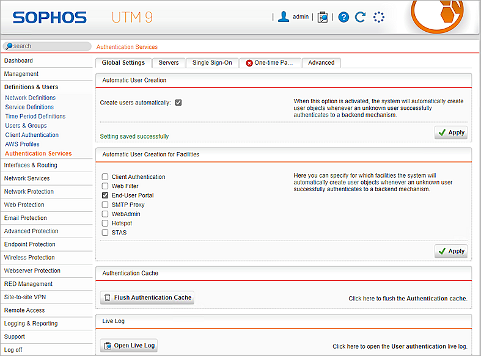
Task: Open RED Management menu
Action: pyautogui.click(x=46, y=284)
